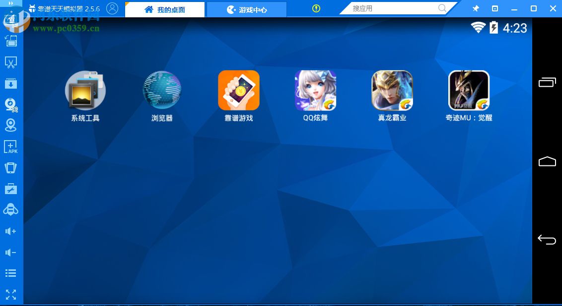Open the location pin icon in sidebar
Image resolution: width=562 pixels, height=306 pixels.
click(x=11, y=125)
